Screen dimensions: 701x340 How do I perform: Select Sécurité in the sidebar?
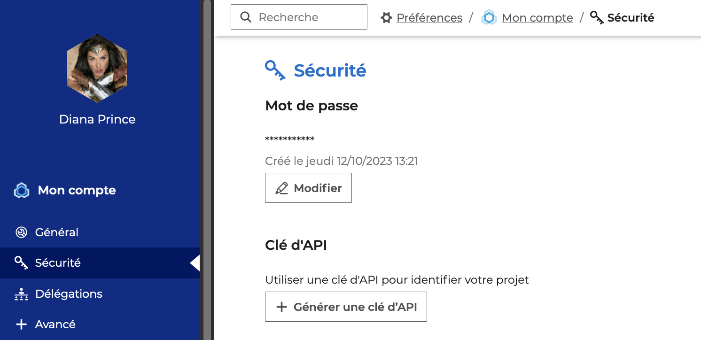point(58,263)
